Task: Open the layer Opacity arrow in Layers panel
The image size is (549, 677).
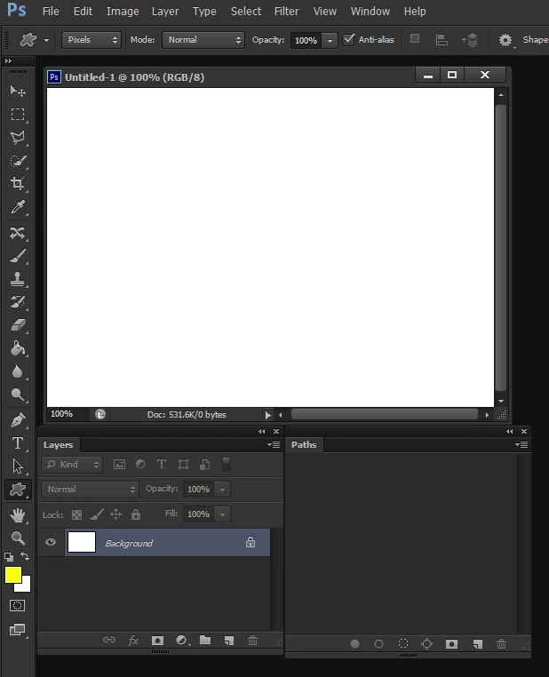Action: tap(222, 490)
